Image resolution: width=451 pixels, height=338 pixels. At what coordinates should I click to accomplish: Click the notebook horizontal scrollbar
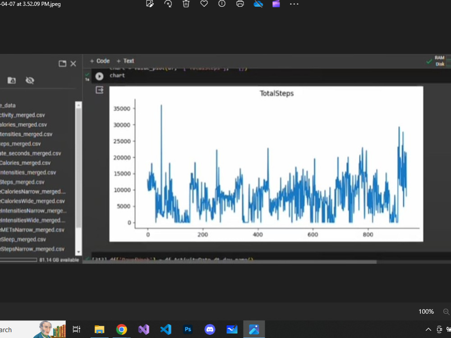pos(230,262)
